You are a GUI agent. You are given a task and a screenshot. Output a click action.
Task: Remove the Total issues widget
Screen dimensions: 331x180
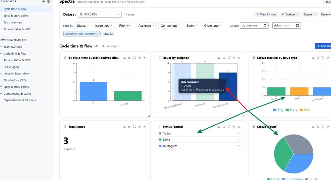(144, 127)
